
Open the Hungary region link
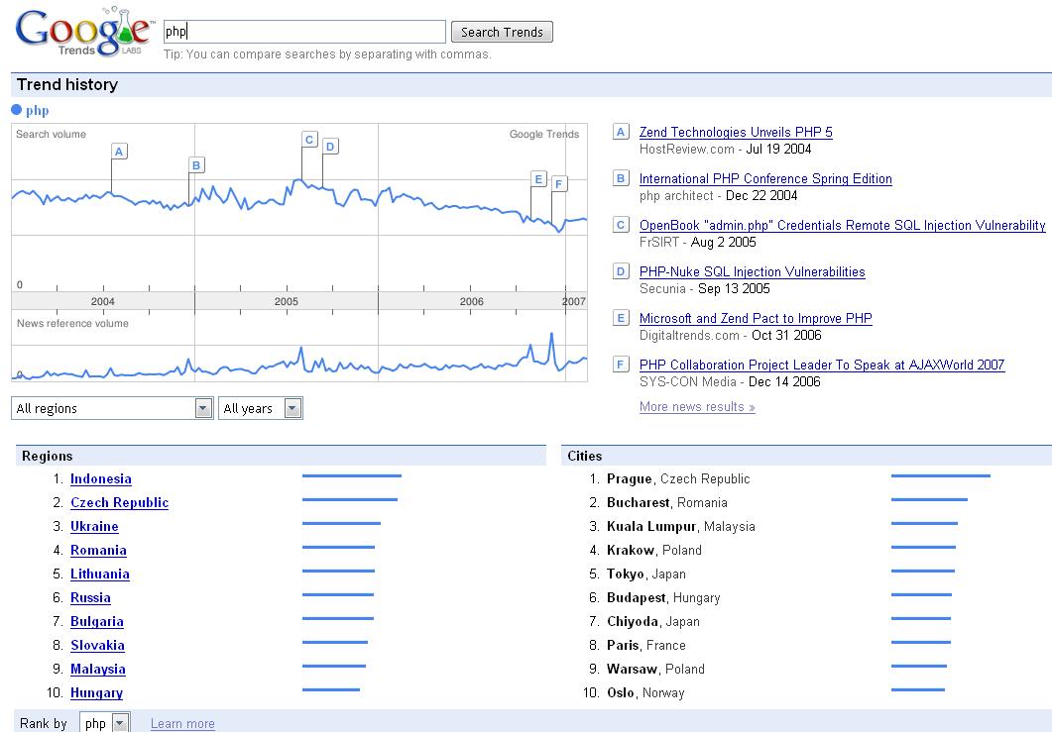[96, 693]
